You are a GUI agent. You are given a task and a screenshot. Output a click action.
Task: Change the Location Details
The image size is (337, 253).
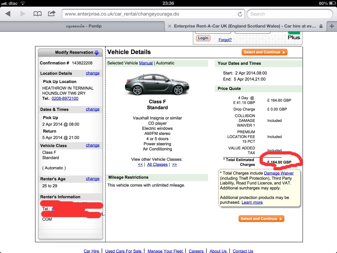[x=93, y=73]
